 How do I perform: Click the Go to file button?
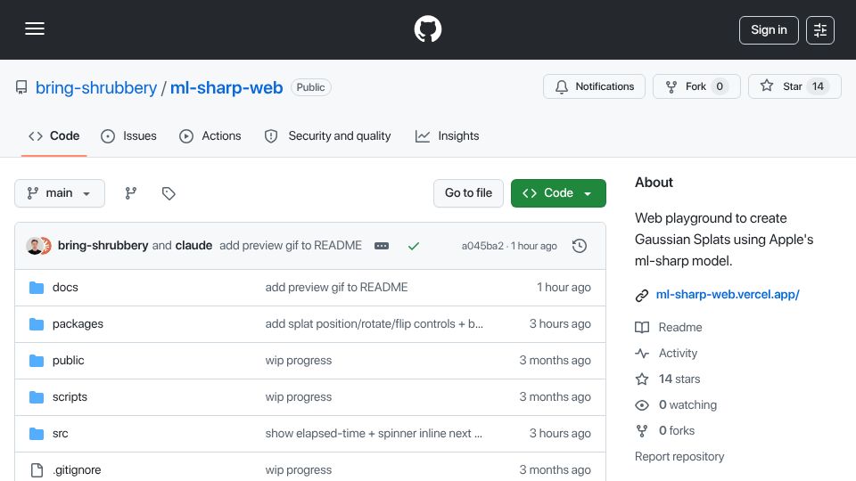[x=468, y=193]
